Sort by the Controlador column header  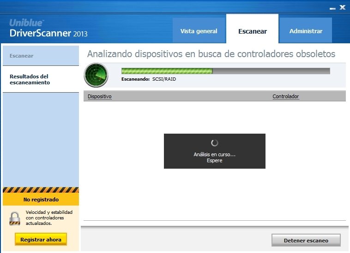tap(285, 96)
